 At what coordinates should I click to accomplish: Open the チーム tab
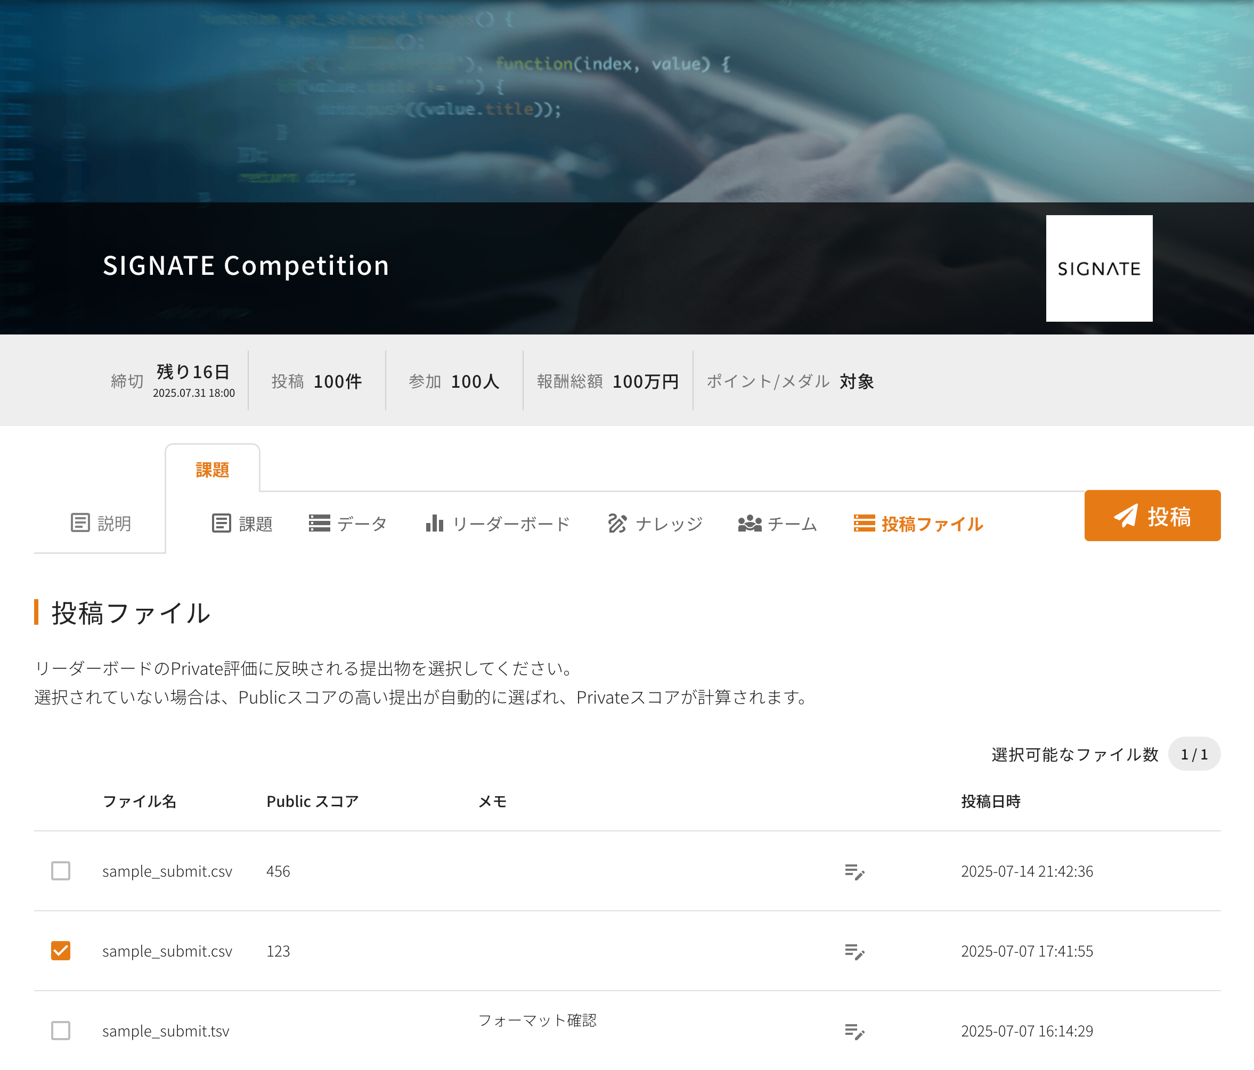pos(777,523)
